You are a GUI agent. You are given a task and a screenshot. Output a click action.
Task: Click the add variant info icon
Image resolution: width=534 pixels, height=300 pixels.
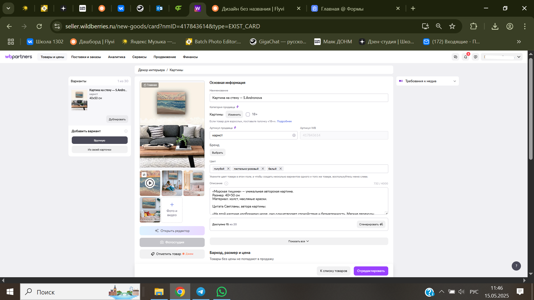tap(126, 131)
